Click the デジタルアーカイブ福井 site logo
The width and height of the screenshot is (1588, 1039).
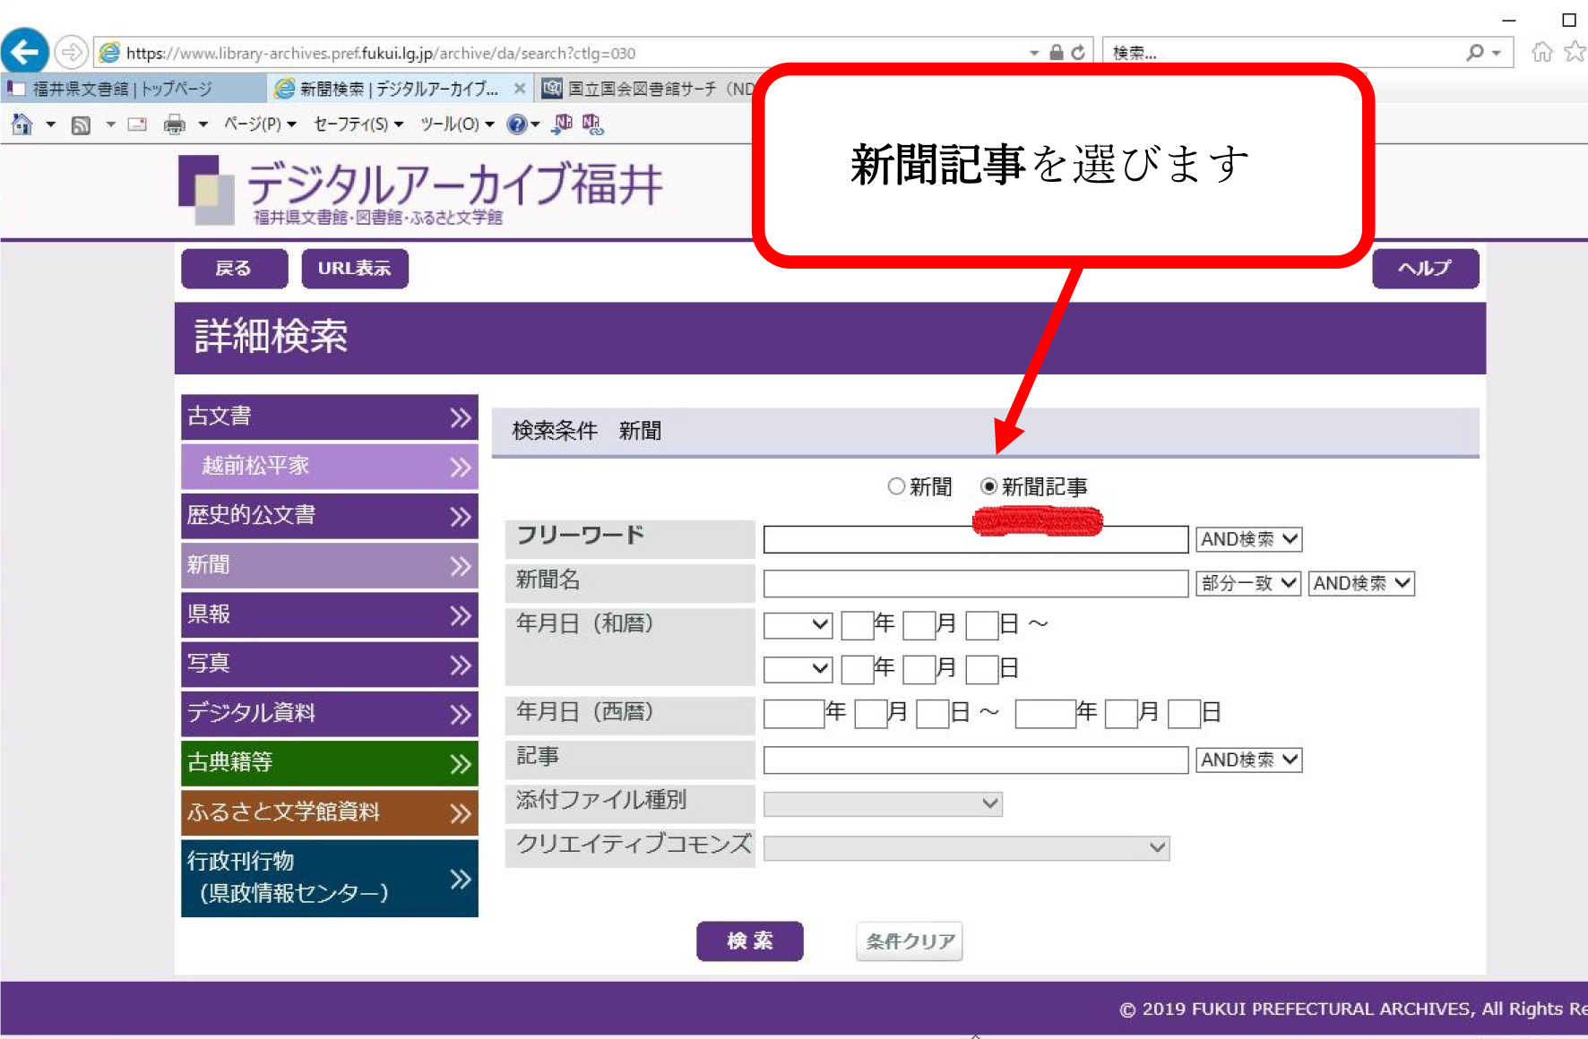point(421,191)
